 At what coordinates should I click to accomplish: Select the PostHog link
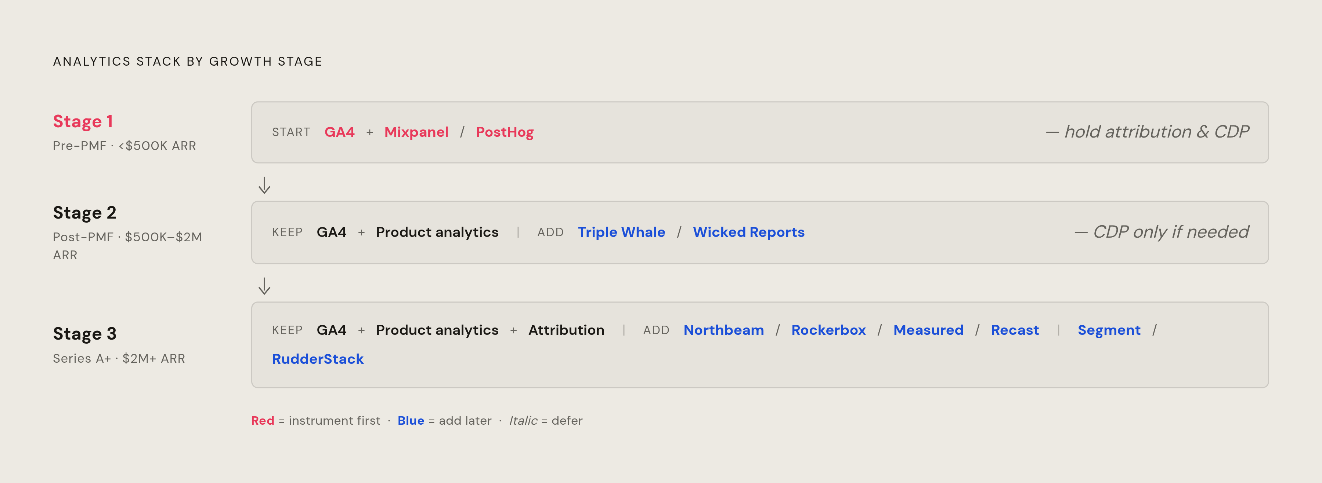505,132
